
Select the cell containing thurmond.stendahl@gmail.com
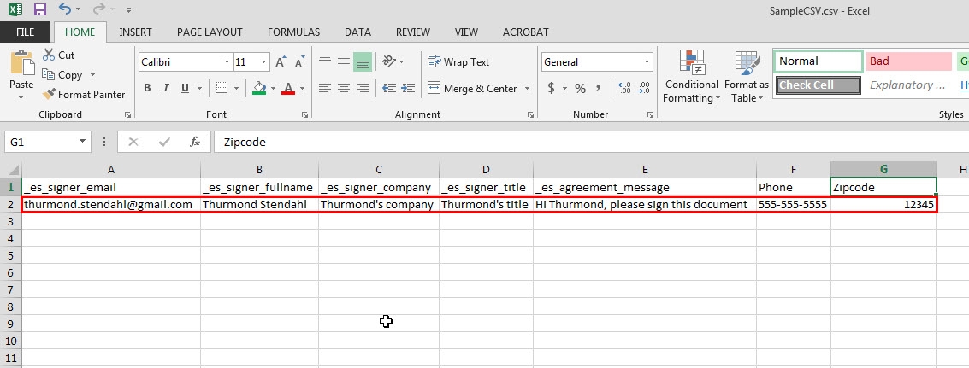pos(109,204)
